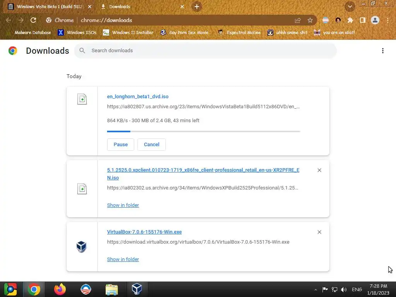
Task: Open 'you are an idiot!' bookmark
Action: coord(335,32)
